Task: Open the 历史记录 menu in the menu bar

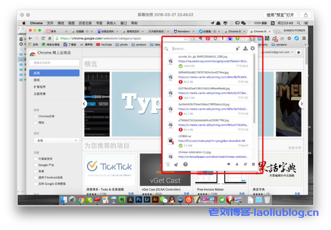Action: pyautogui.click(x=85, y=23)
